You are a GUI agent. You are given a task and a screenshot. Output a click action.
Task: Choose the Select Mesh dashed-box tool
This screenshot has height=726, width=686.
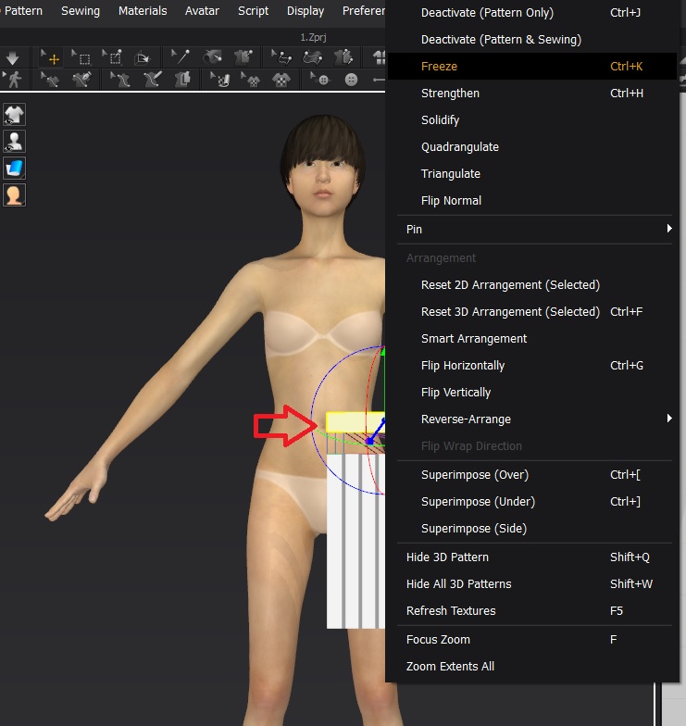coord(81,57)
